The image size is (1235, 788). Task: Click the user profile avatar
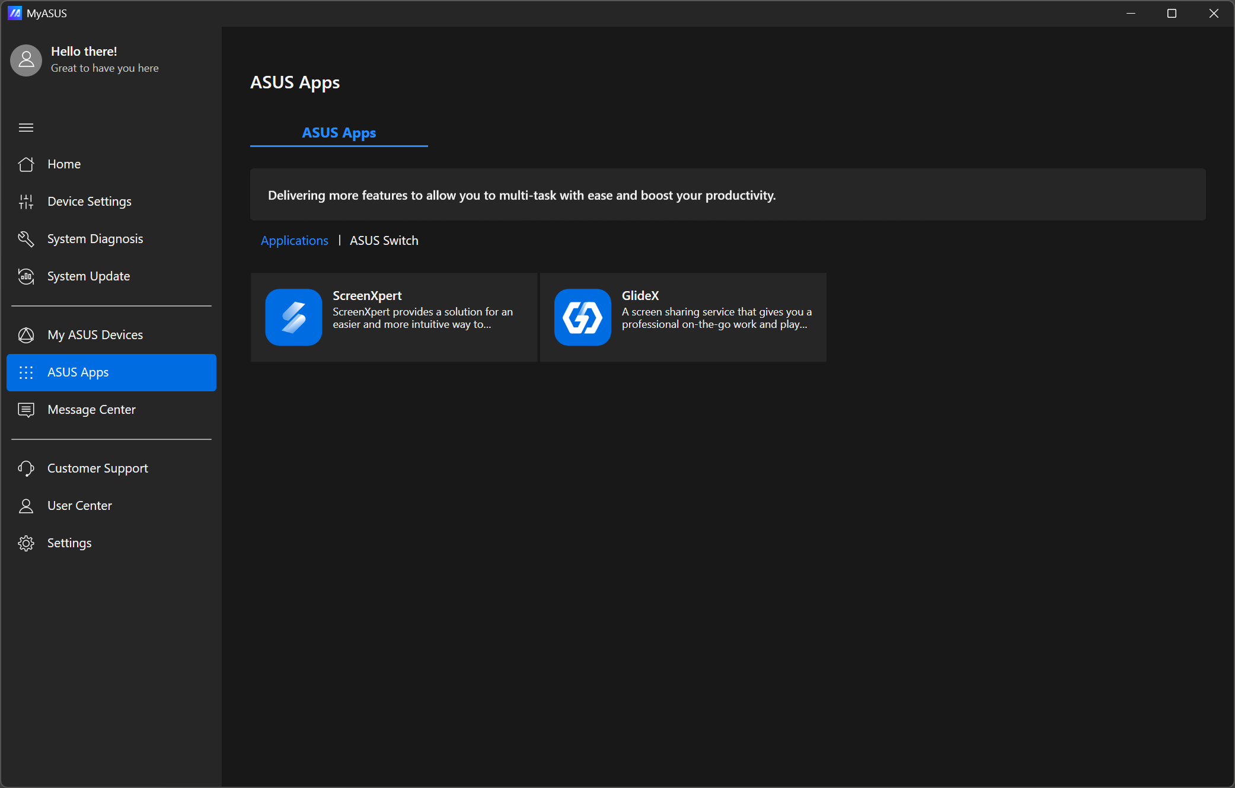coord(26,60)
